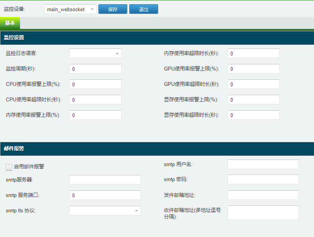Focus the 显存使用率超限时长(秒) field
The image size is (314, 237).
(253, 115)
